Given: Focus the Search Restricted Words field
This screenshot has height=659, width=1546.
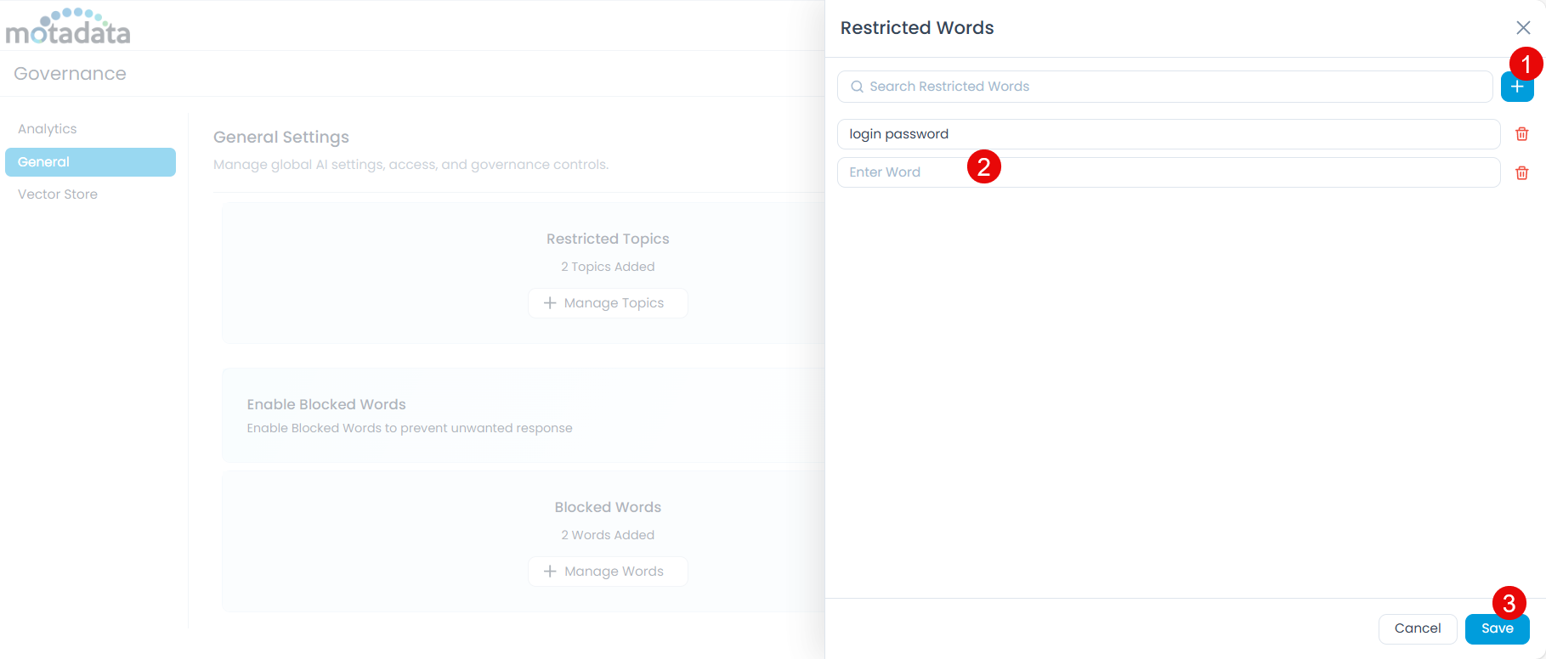Looking at the screenshot, I should click(1173, 87).
